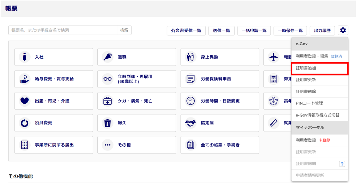This screenshot has width=356, height=183.
Task: Select PINコード管理 menu item
Action: click(320, 103)
